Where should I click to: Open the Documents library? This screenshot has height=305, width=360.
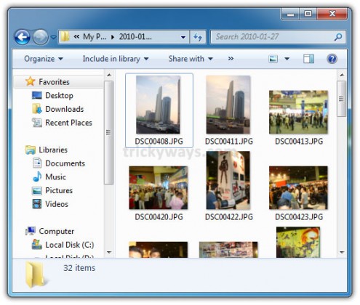click(x=65, y=163)
